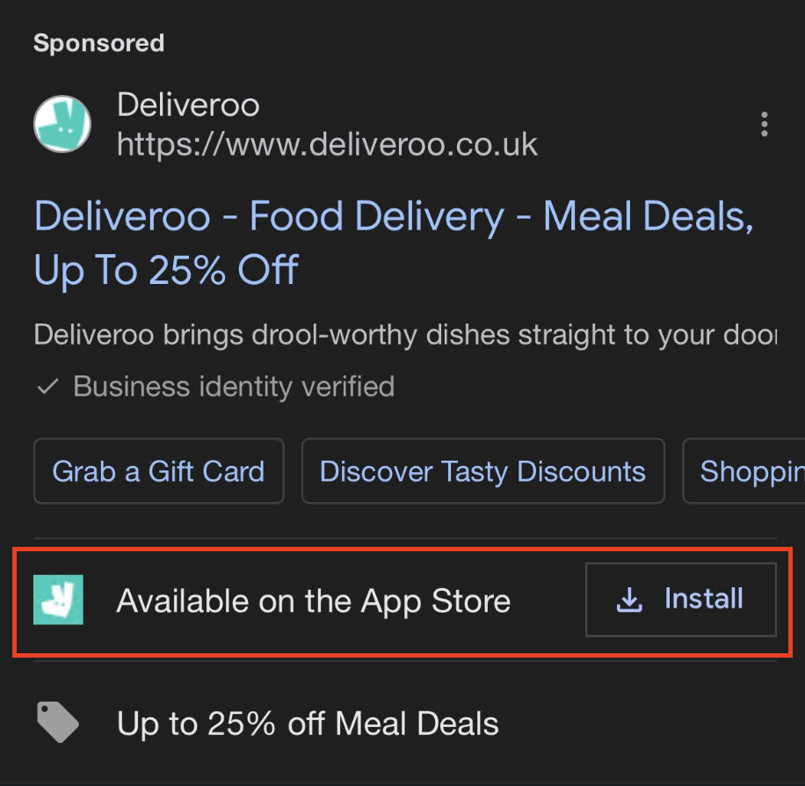This screenshot has height=786, width=805.
Task: Click the checkmark beside Business identity verified
Action: click(x=47, y=386)
